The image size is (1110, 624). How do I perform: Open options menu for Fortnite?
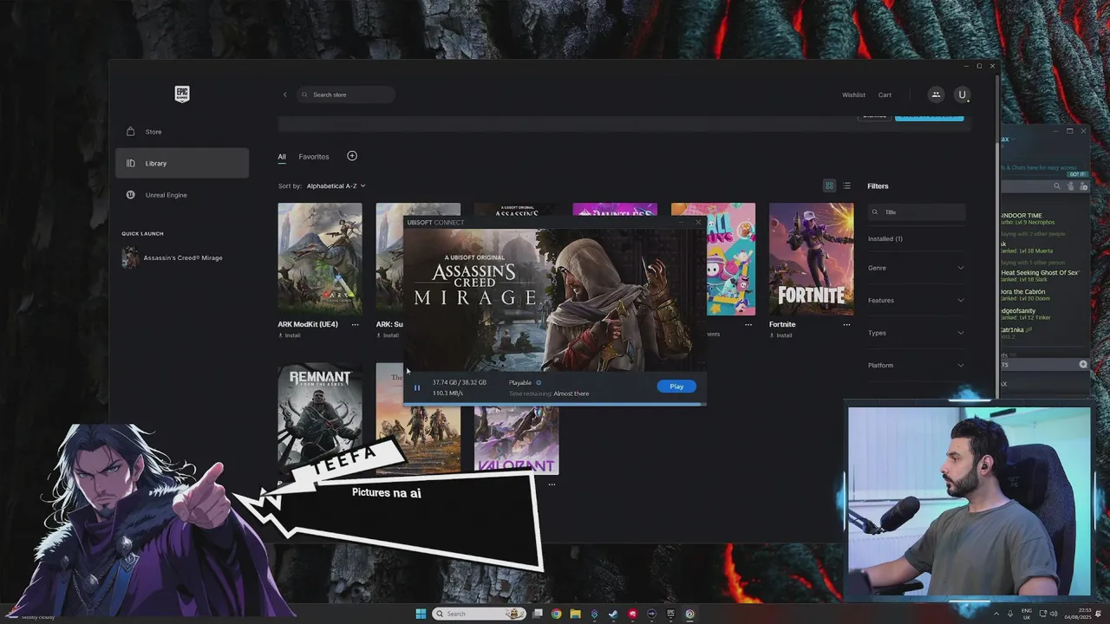[x=847, y=324]
